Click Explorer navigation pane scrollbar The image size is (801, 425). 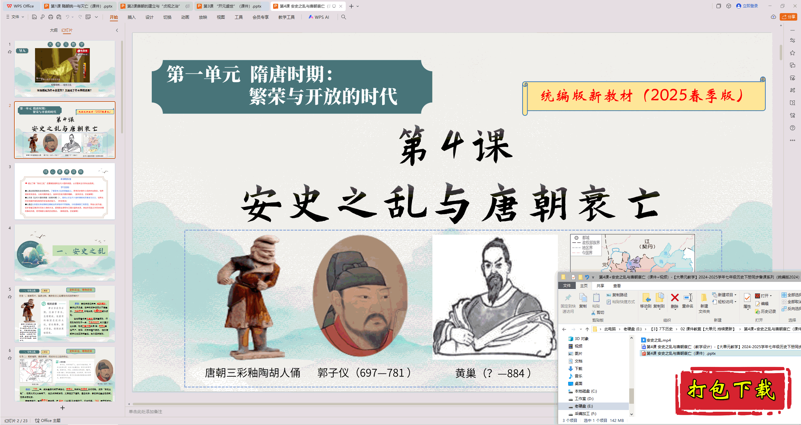[x=631, y=396]
